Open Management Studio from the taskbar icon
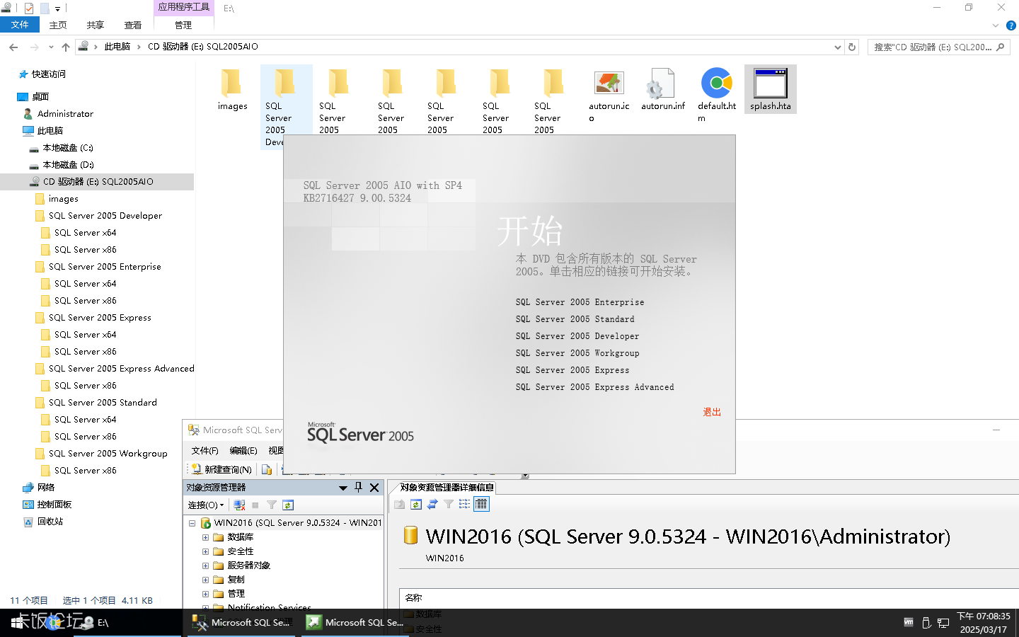1019x637 pixels. (241, 622)
